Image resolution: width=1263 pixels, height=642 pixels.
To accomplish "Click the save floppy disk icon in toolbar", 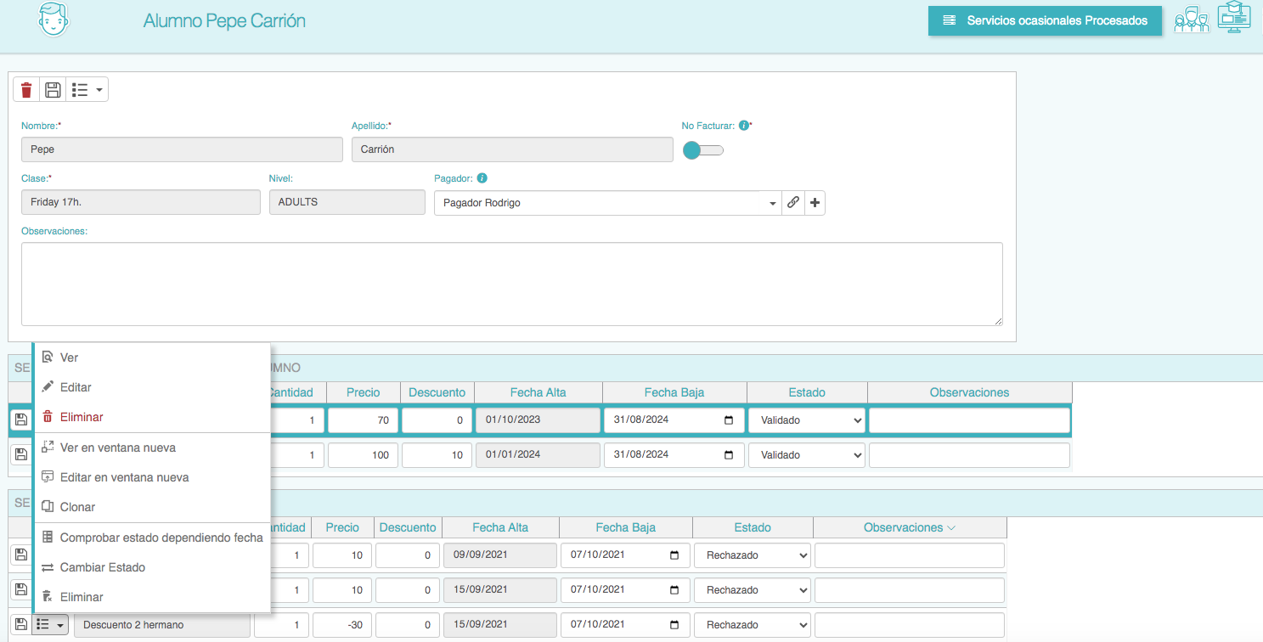I will [x=53, y=90].
